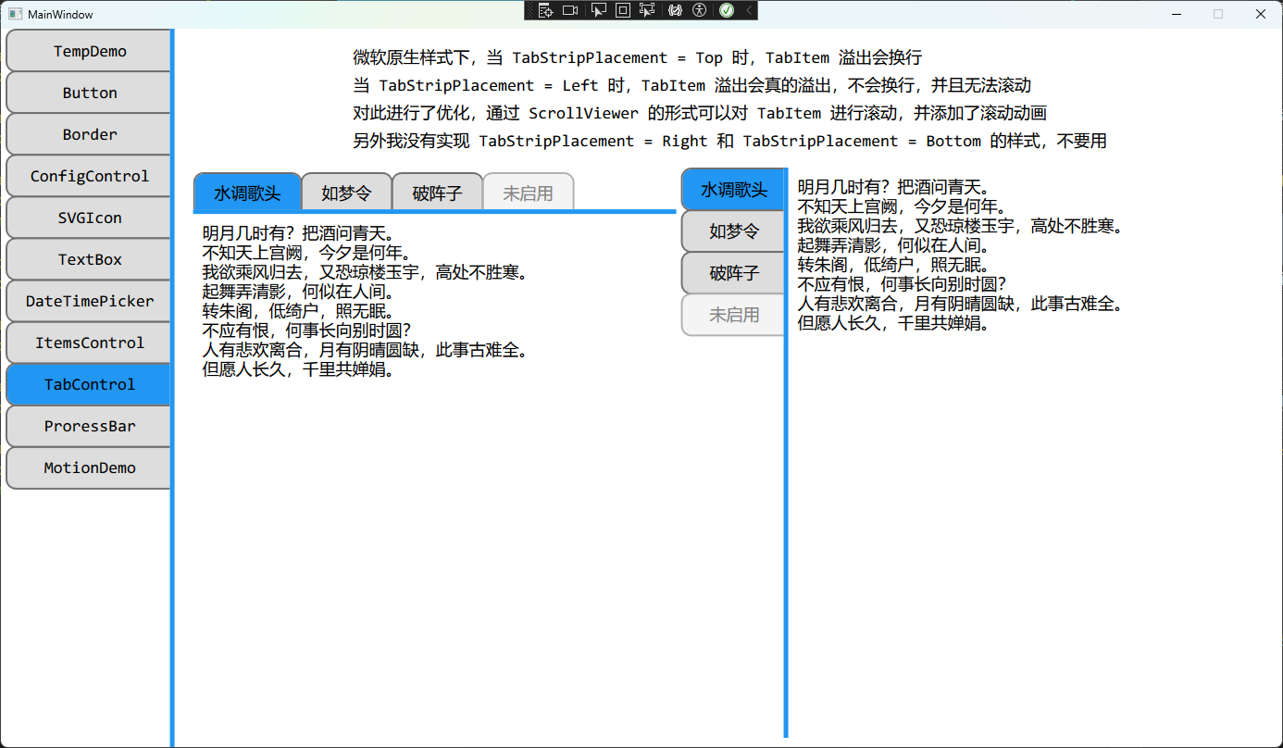This screenshot has width=1283, height=748.
Task: Click description line about Right and Bottom styles
Action: click(x=729, y=141)
